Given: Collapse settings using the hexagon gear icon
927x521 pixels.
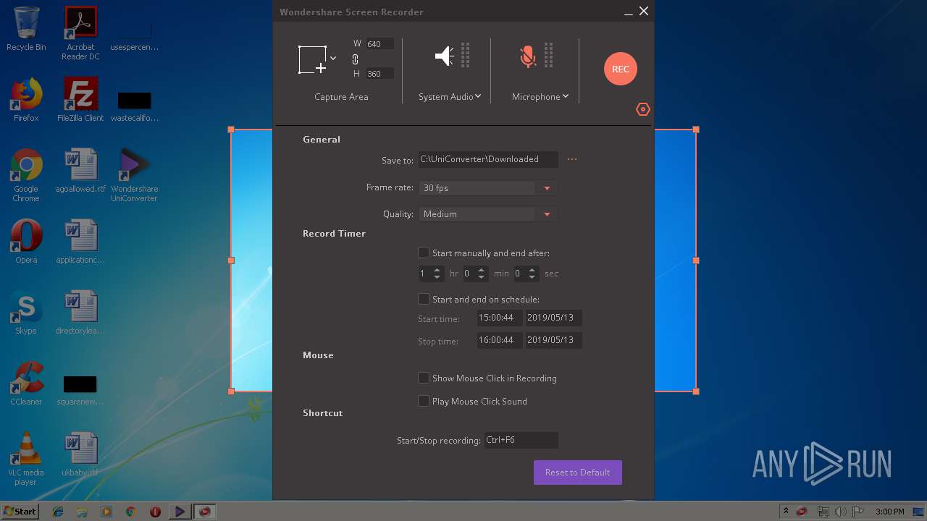Looking at the screenshot, I should [x=643, y=109].
